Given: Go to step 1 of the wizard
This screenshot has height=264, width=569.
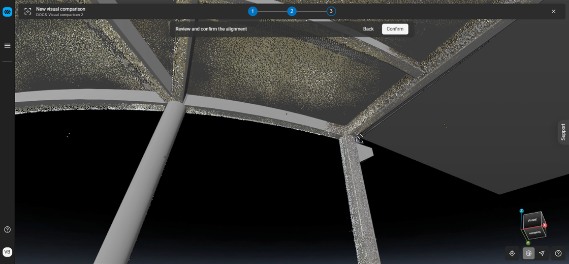Looking at the screenshot, I should click(252, 11).
